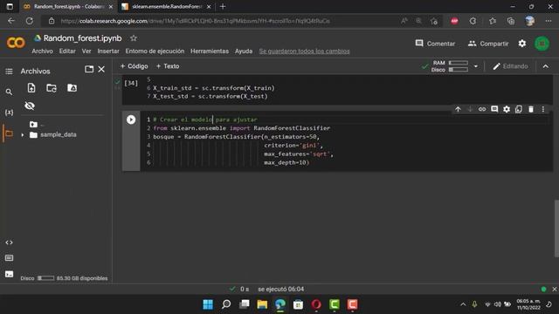559x314 pixels.
Task: Open the Ver menu
Action: (86, 51)
